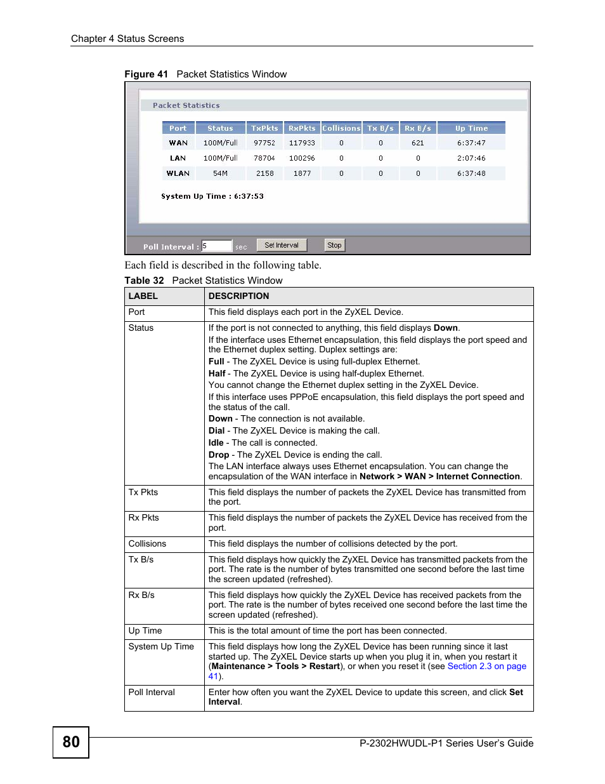Click the Packet Statistics panel title
605x784 pixels.
click(x=186, y=106)
